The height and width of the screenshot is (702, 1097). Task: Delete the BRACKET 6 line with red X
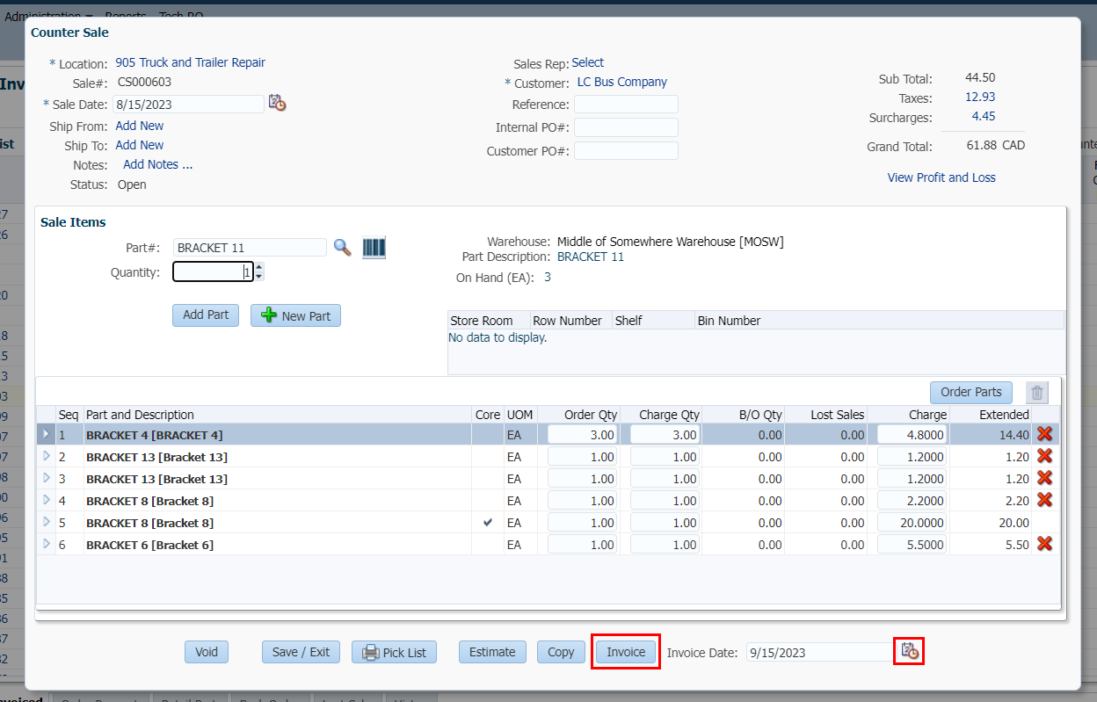1044,544
